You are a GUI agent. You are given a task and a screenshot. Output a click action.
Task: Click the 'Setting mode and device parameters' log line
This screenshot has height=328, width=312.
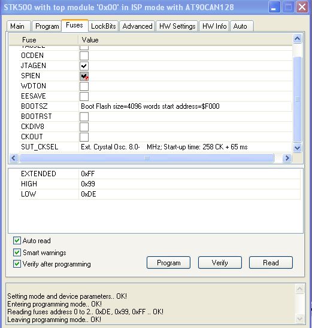point(67,296)
